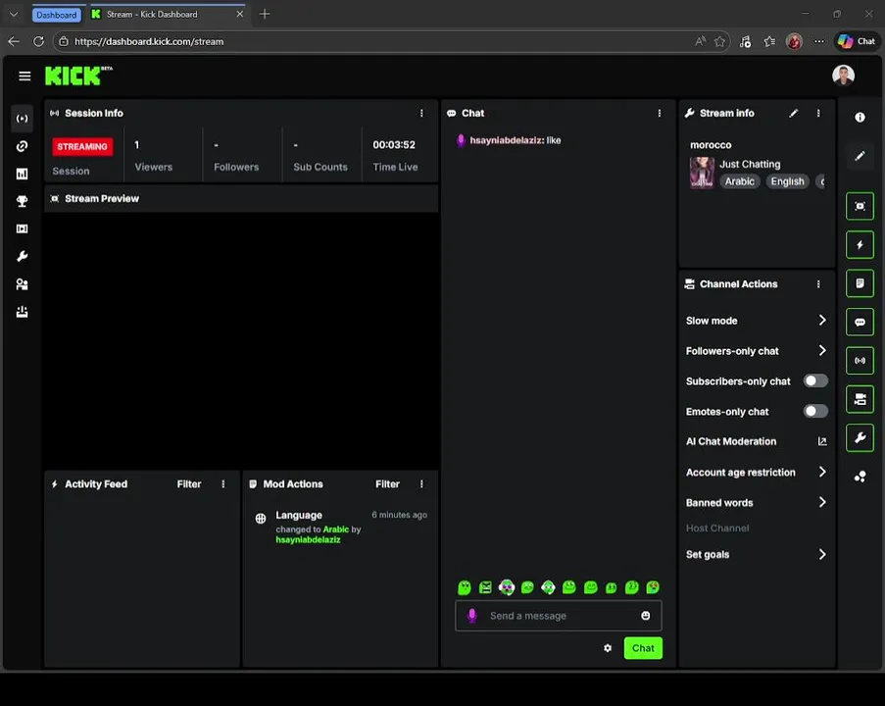Click the browser address bar URL
Screen dimensions: 885x706
point(149,42)
